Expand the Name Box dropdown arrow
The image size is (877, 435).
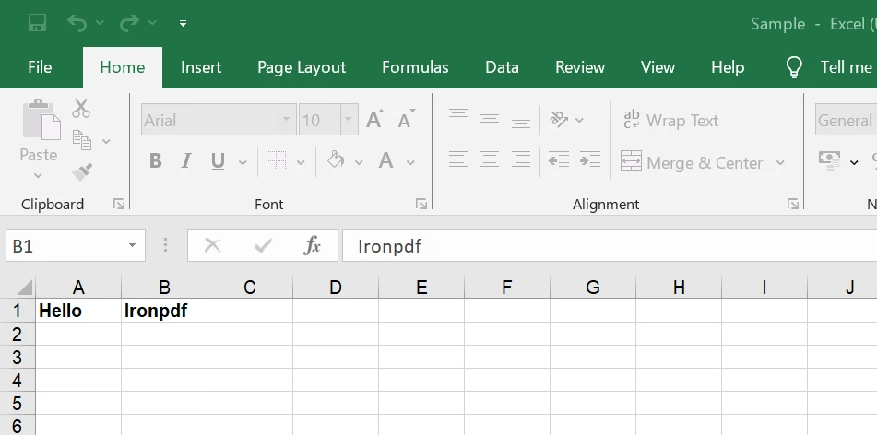pos(132,245)
